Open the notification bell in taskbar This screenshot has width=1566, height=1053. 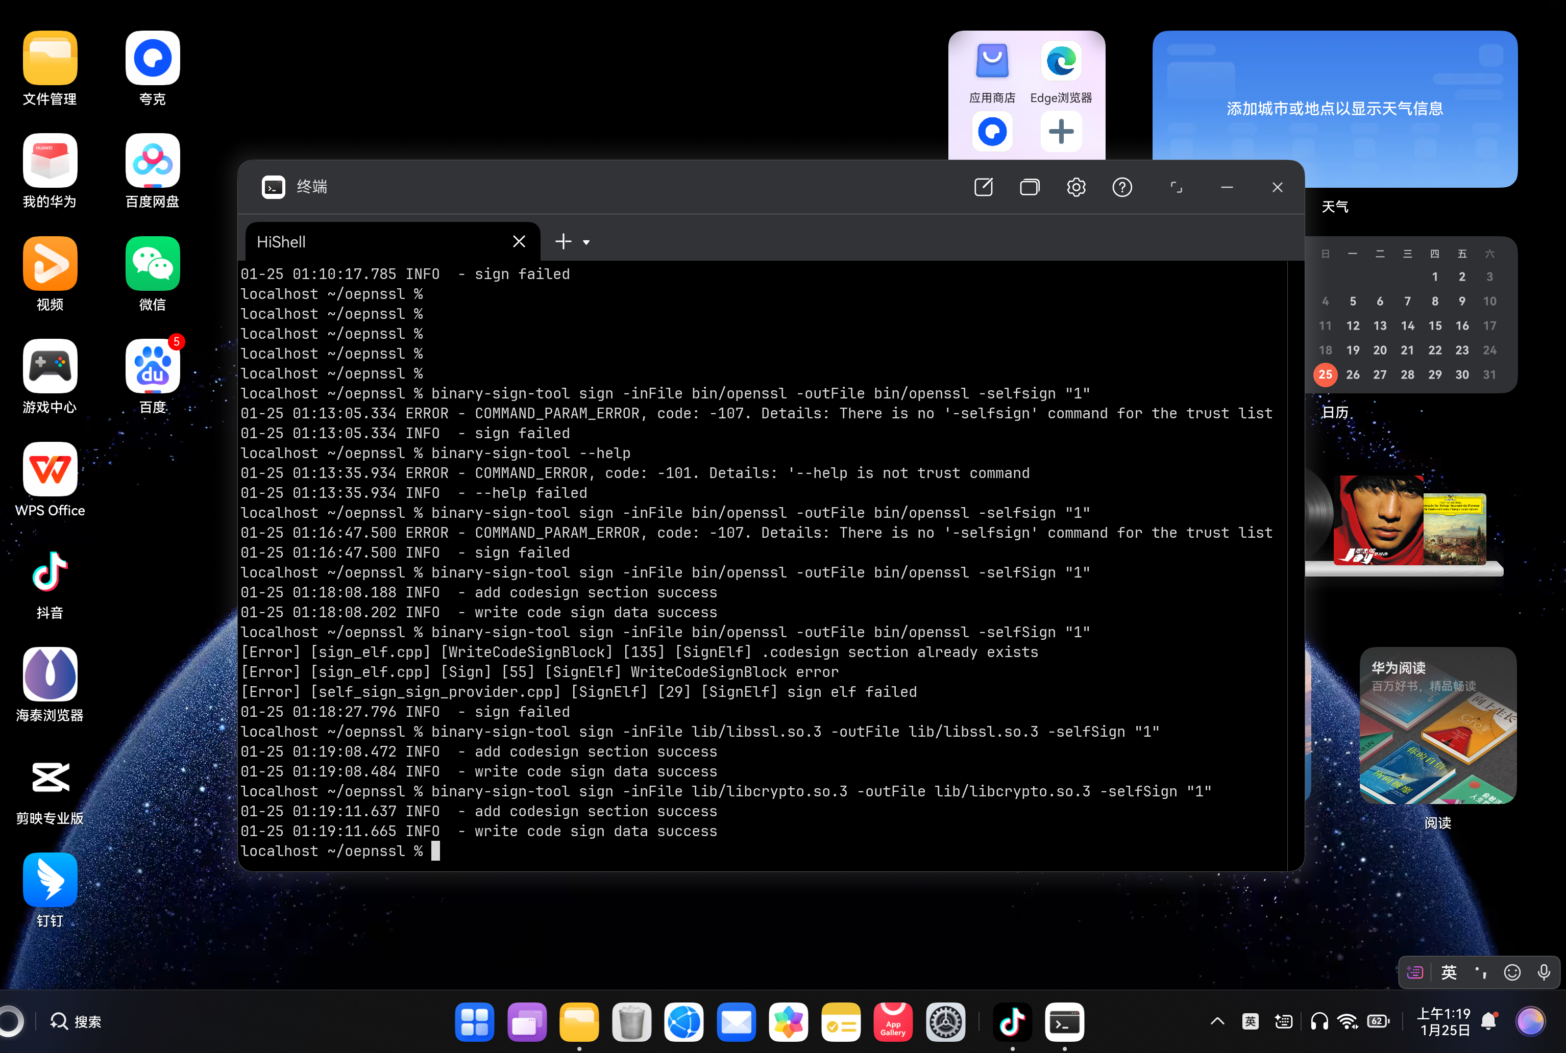pos(1489,1022)
